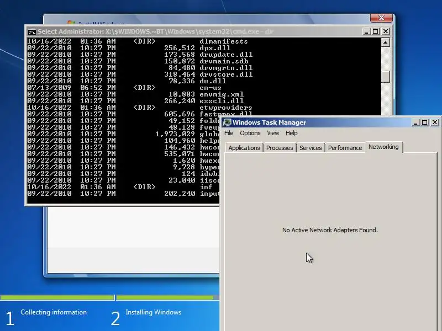This screenshot has height=331, width=442.
Task: Click the Task Manager title bar icon
Action: click(x=227, y=122)
